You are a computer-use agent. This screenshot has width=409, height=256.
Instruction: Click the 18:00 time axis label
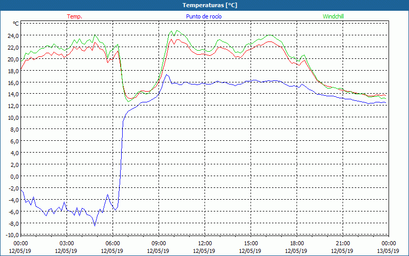297,244
